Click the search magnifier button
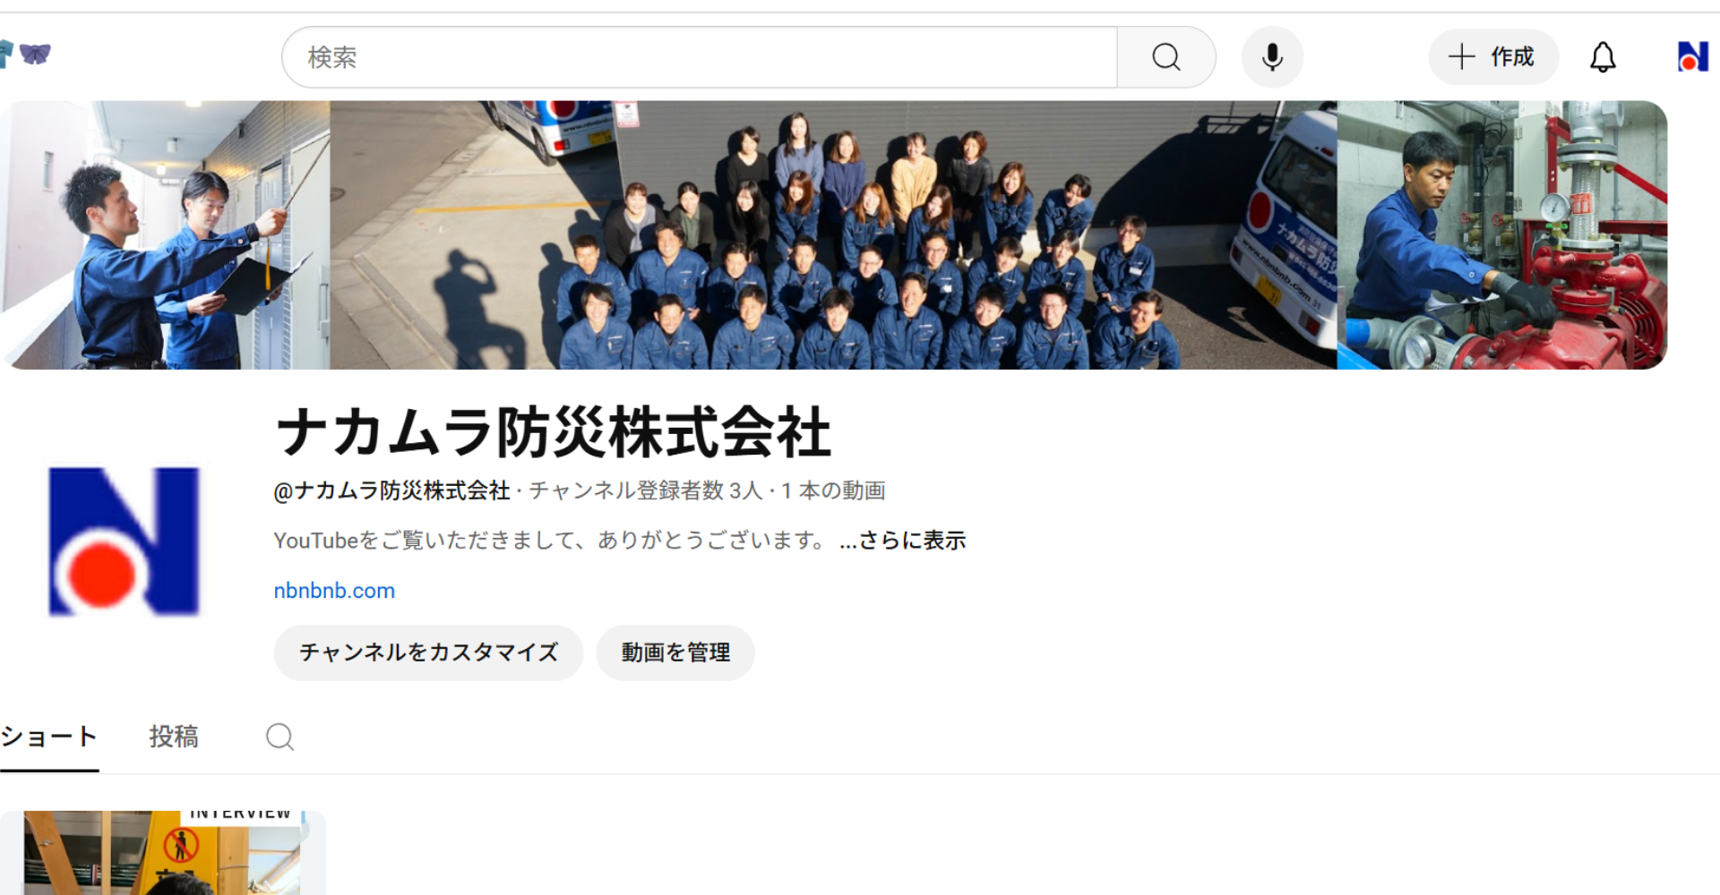 1165,57
